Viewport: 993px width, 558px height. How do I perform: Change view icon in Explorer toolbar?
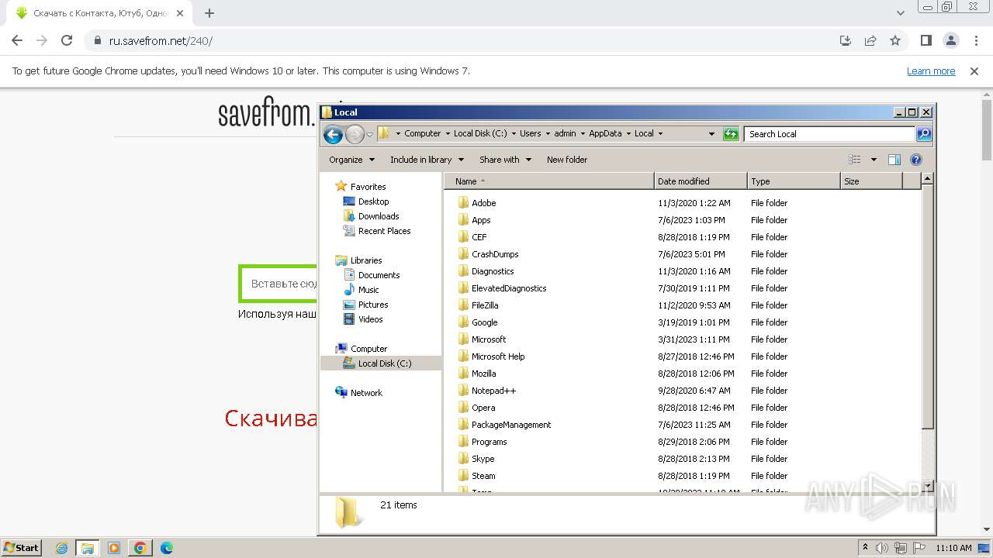coord(855,160)
